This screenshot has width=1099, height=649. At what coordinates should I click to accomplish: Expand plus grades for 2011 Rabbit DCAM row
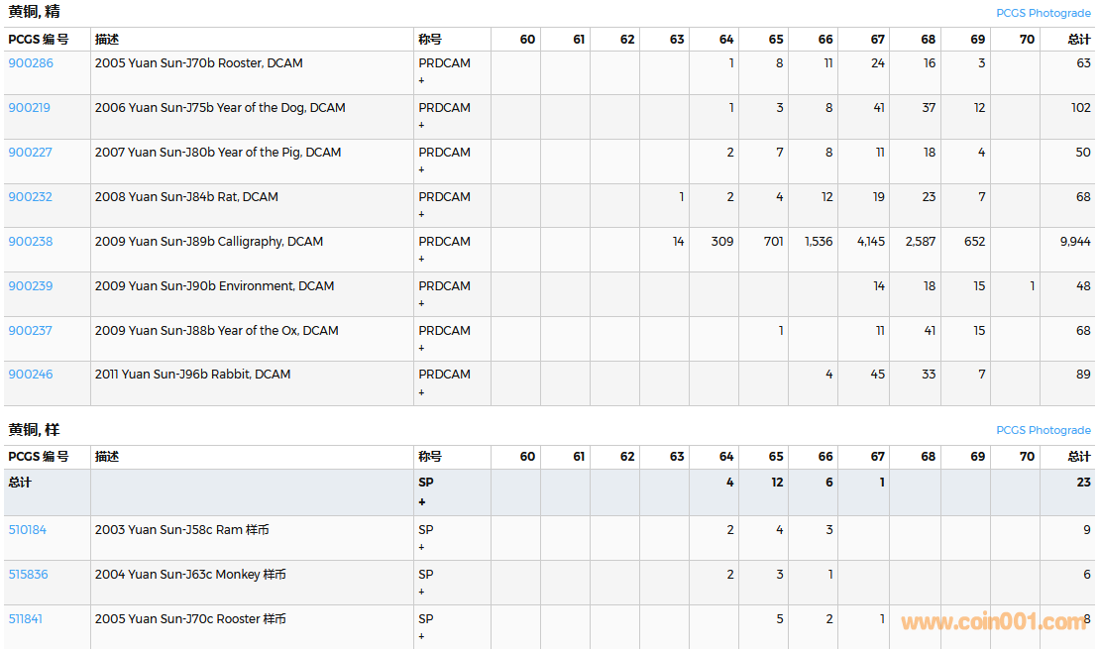[x=421, y=392]
